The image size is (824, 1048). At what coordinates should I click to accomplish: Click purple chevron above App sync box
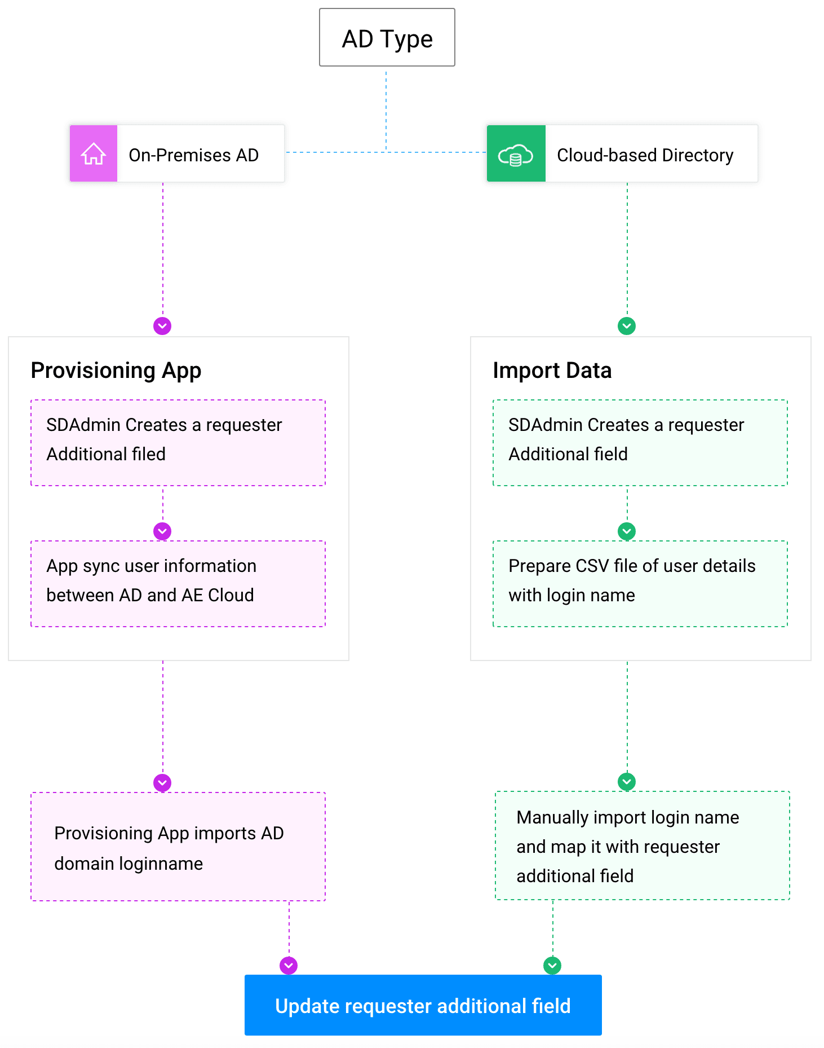[x=162, y=531]
